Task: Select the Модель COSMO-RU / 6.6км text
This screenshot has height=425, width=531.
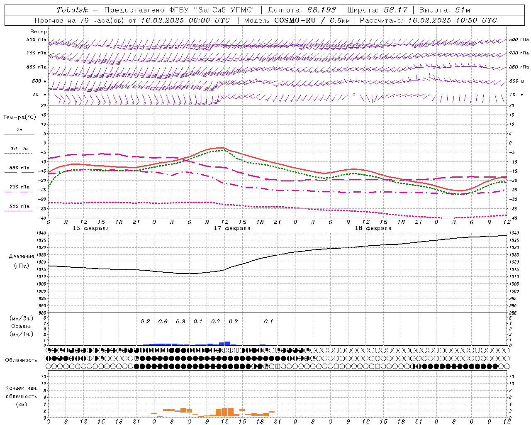Action: point(297,20)
